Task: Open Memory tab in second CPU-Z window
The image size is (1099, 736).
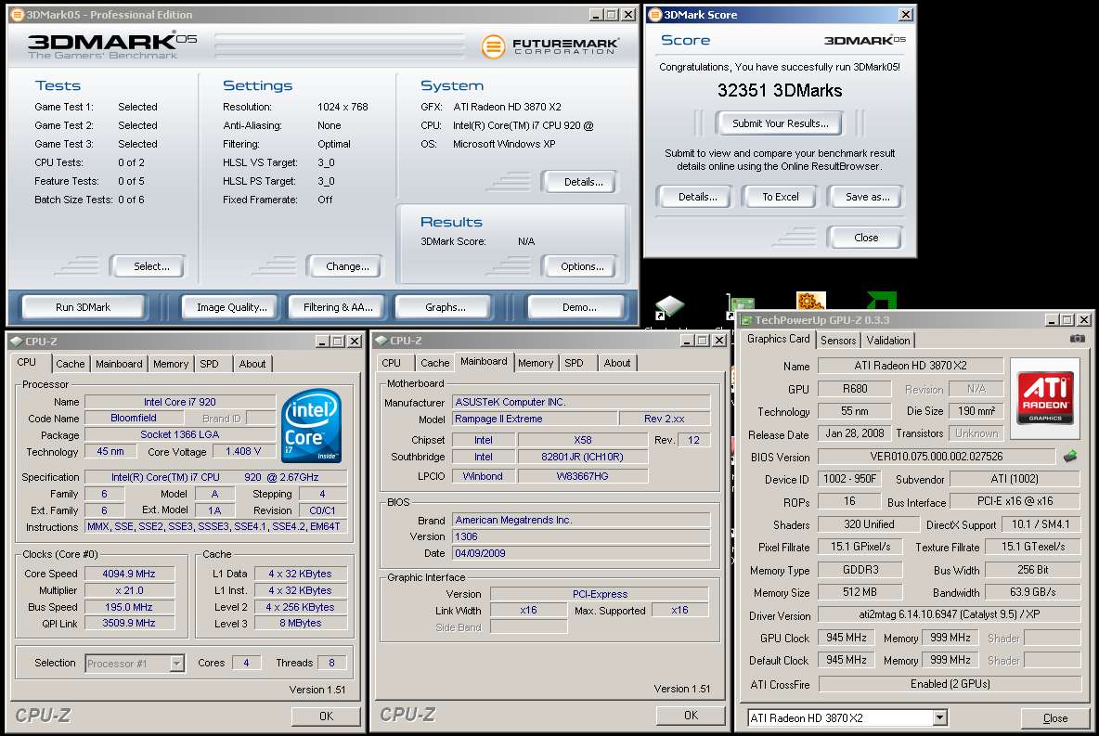Action: tap(536, 363)
